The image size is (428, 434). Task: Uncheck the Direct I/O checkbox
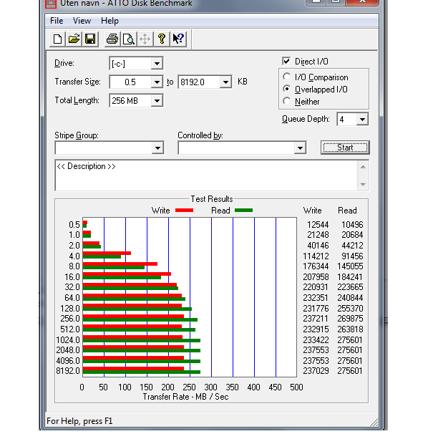(286, 61)
